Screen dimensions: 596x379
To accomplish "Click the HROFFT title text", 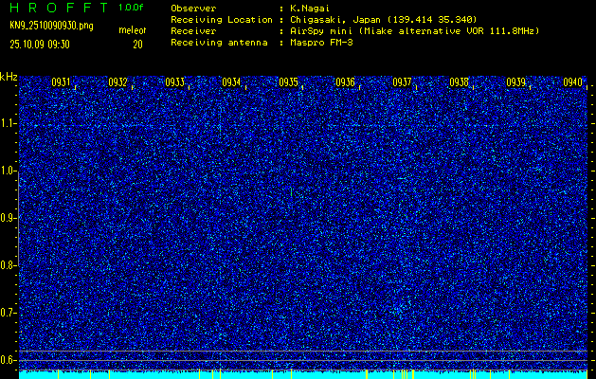I will (x=56, y=7).
